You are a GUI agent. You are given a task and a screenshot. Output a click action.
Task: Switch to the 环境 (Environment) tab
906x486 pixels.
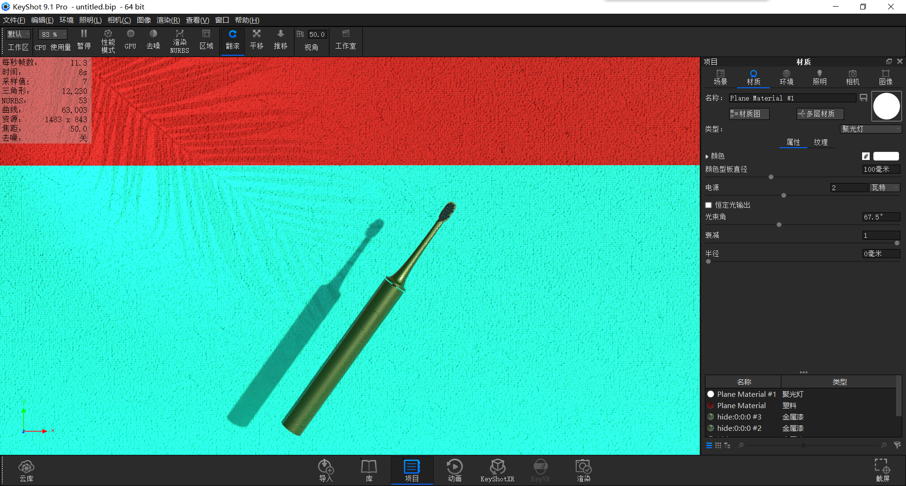pos(786,77)
